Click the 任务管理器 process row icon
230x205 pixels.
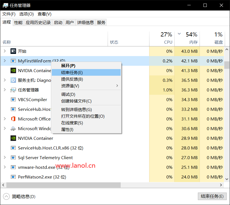(x=13, y=90)
